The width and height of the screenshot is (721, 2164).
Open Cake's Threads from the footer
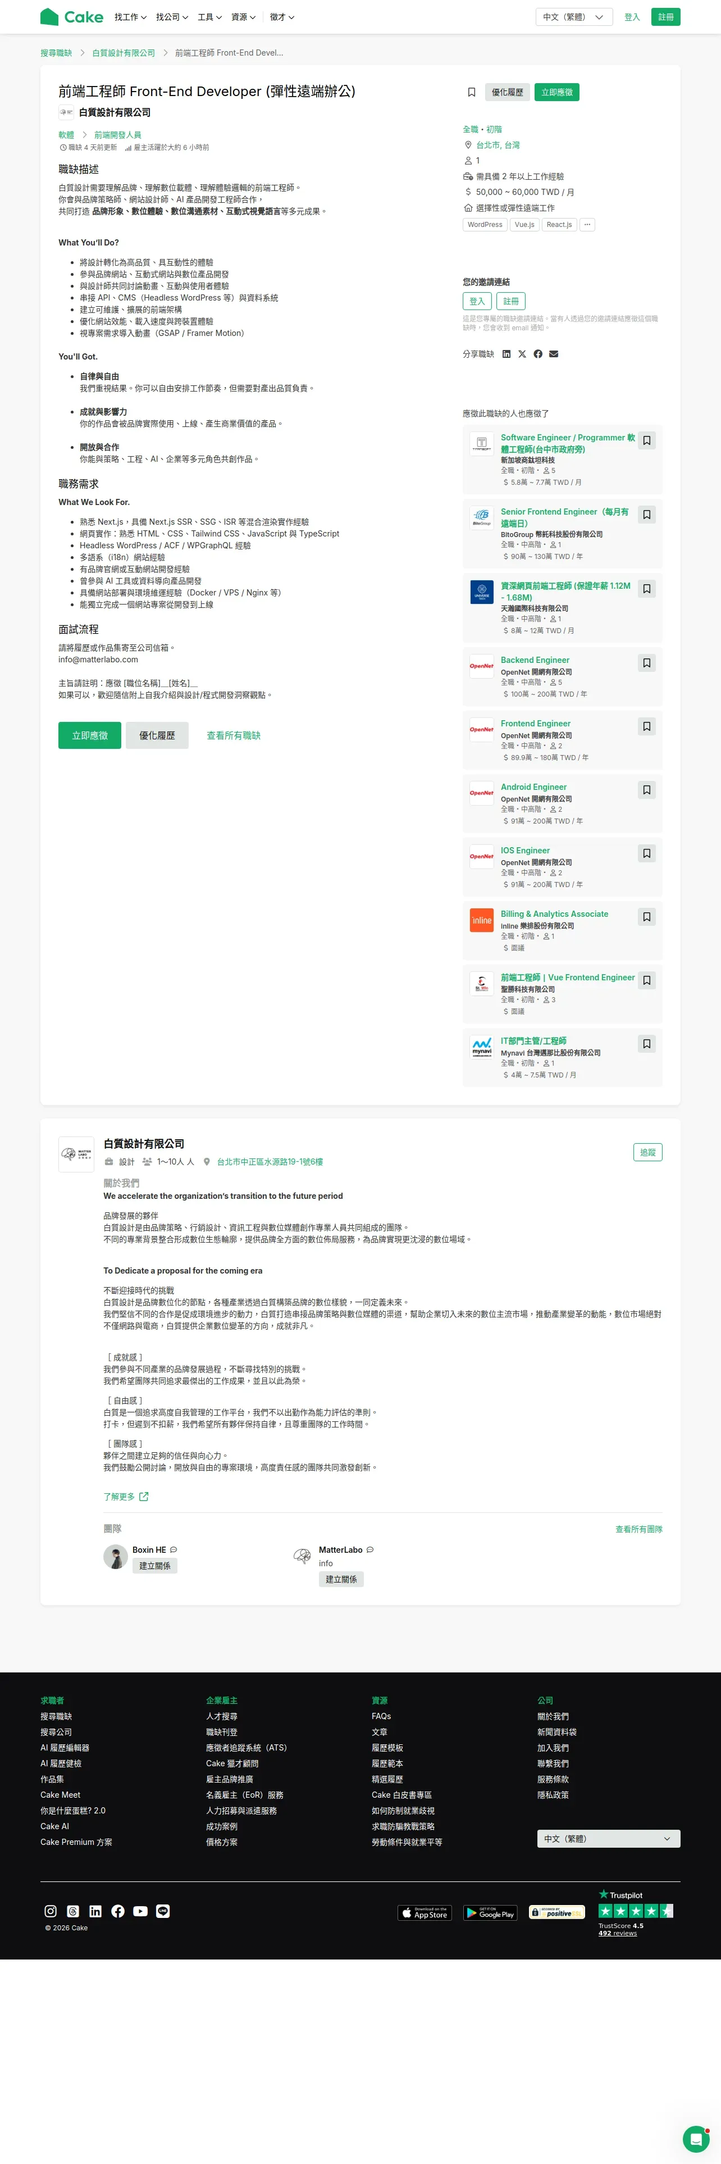pyautogui.click(x=73, y=1911)
